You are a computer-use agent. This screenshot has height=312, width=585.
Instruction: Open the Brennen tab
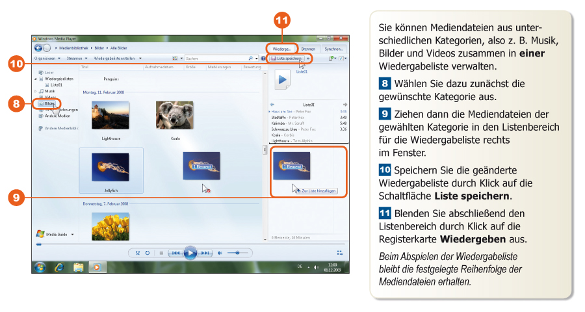click(309, 49)
